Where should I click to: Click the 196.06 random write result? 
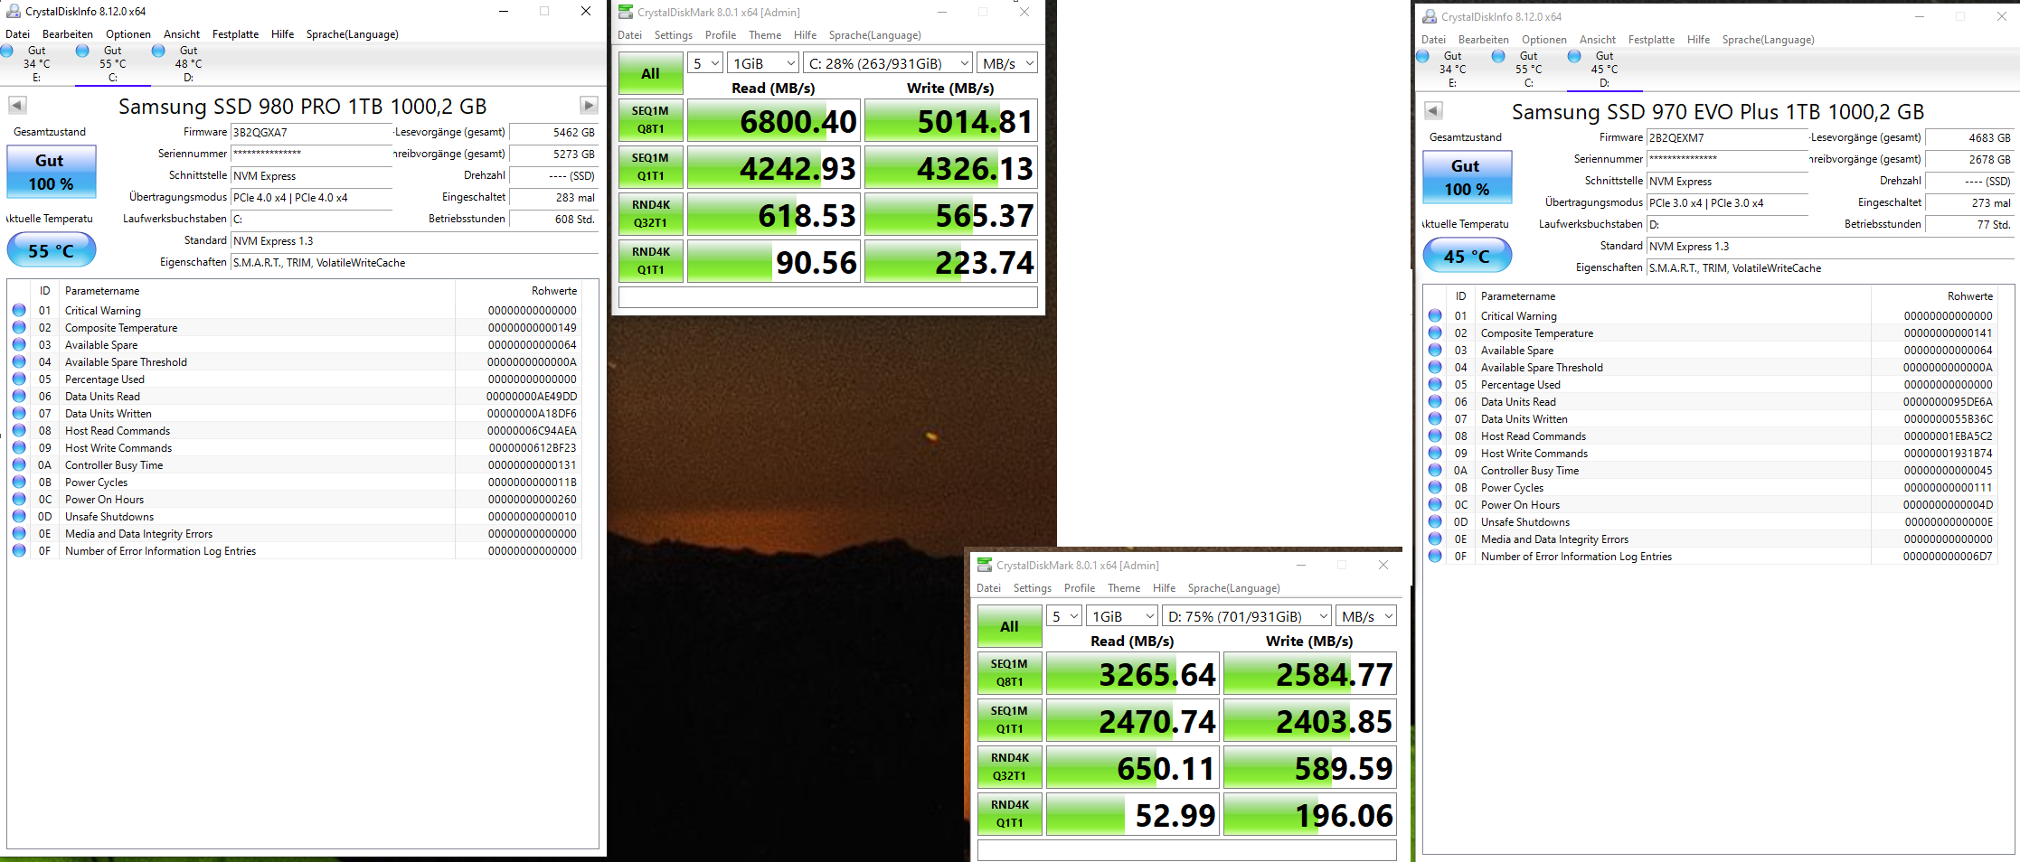pos(1310,815)
